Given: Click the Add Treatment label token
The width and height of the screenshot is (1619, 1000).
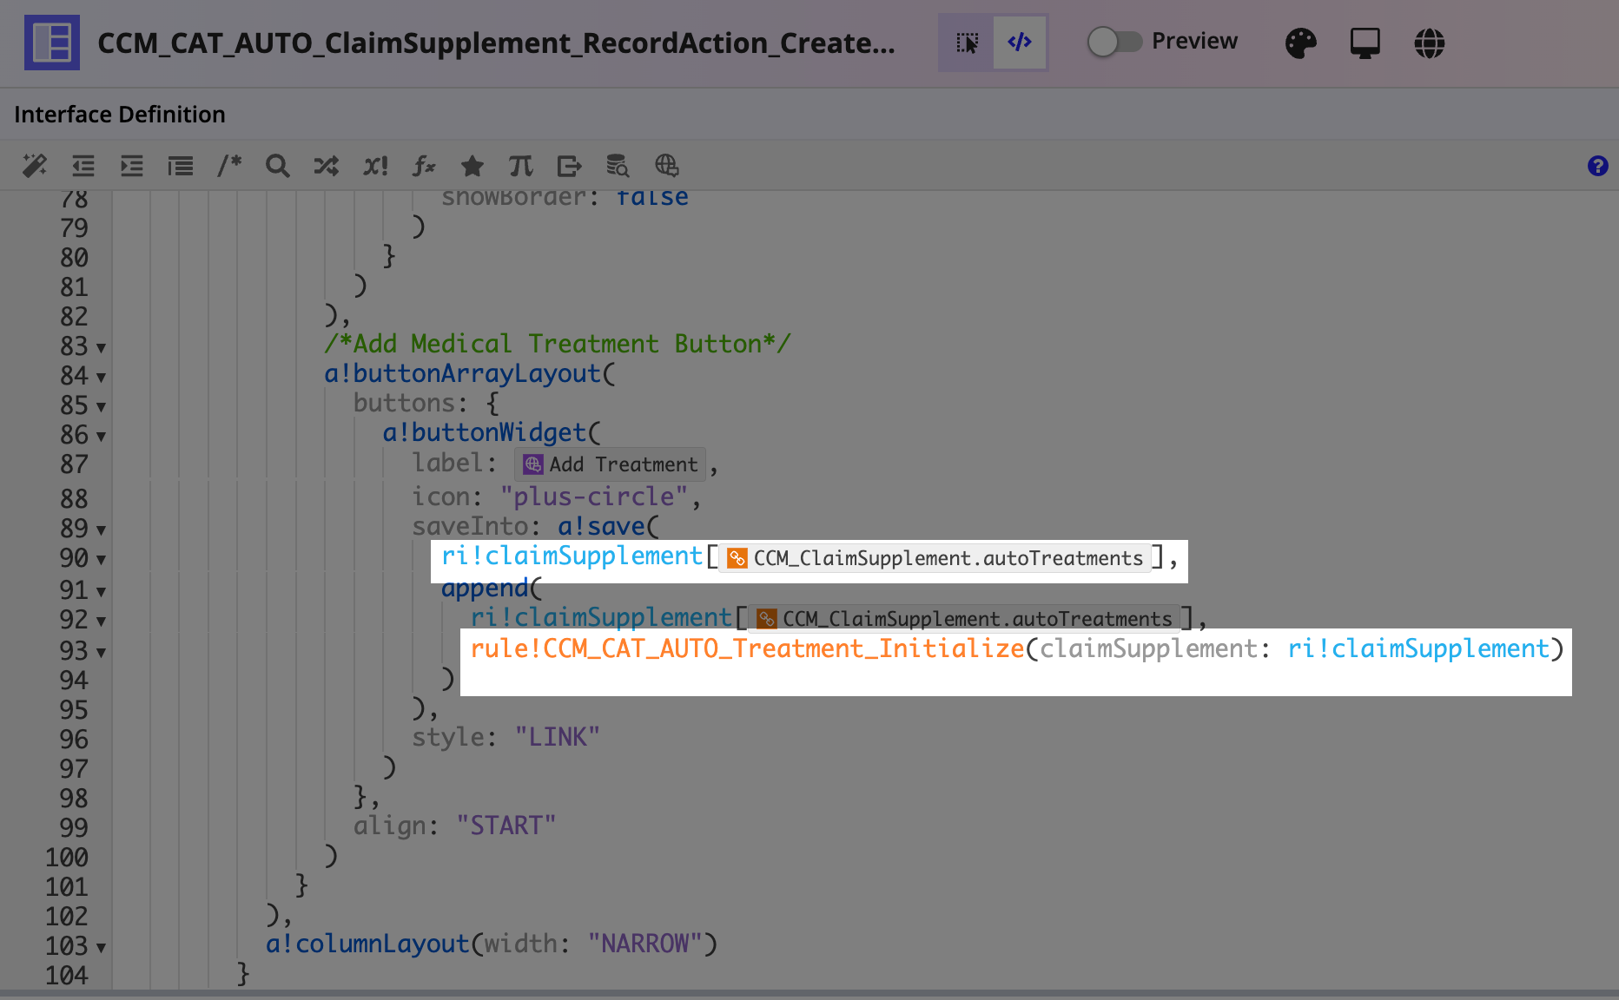Looking at the screenshot, I should [611, 464].
